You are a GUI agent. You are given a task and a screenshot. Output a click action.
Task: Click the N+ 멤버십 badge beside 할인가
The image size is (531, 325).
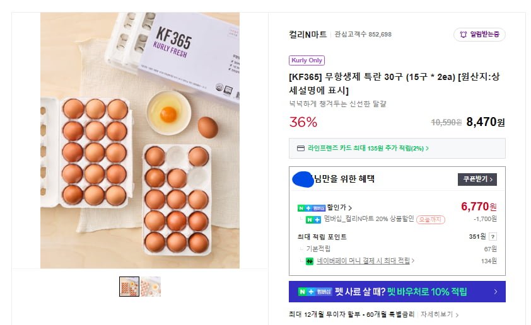[311, 208]
